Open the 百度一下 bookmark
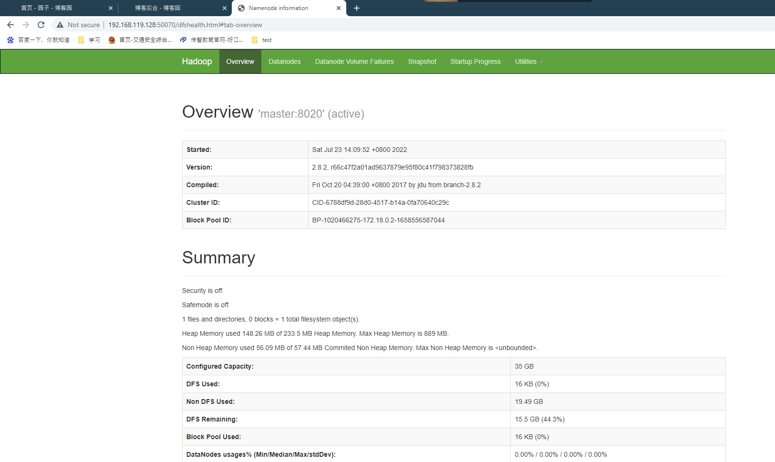775x462 pixels. (38, 40)
